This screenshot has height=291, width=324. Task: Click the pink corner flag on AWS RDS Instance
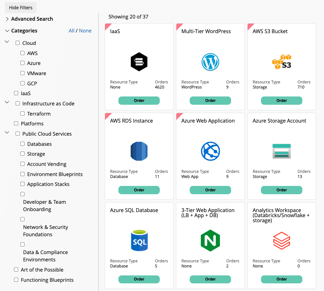click(x=108, y=116)
